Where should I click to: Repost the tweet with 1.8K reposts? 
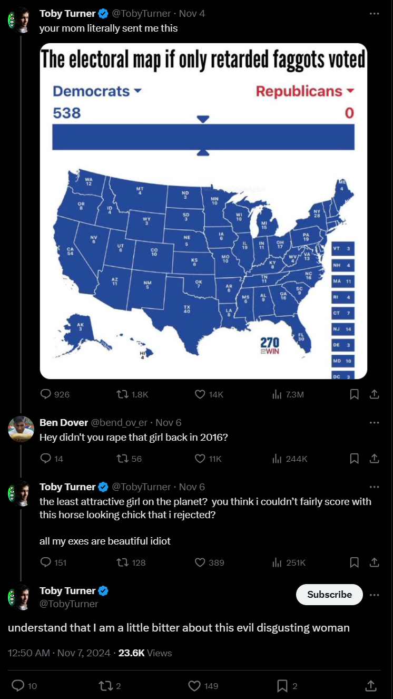pyautogui.click(x=132, y=394)
